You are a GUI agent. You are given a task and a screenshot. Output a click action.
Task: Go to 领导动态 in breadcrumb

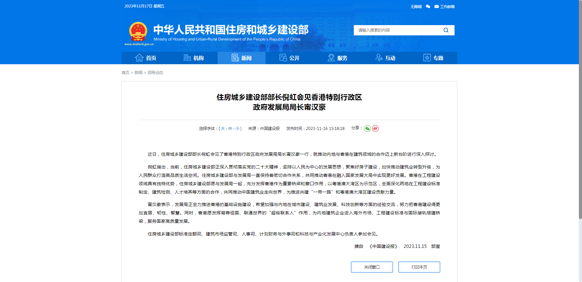click(x=155, y=73)
